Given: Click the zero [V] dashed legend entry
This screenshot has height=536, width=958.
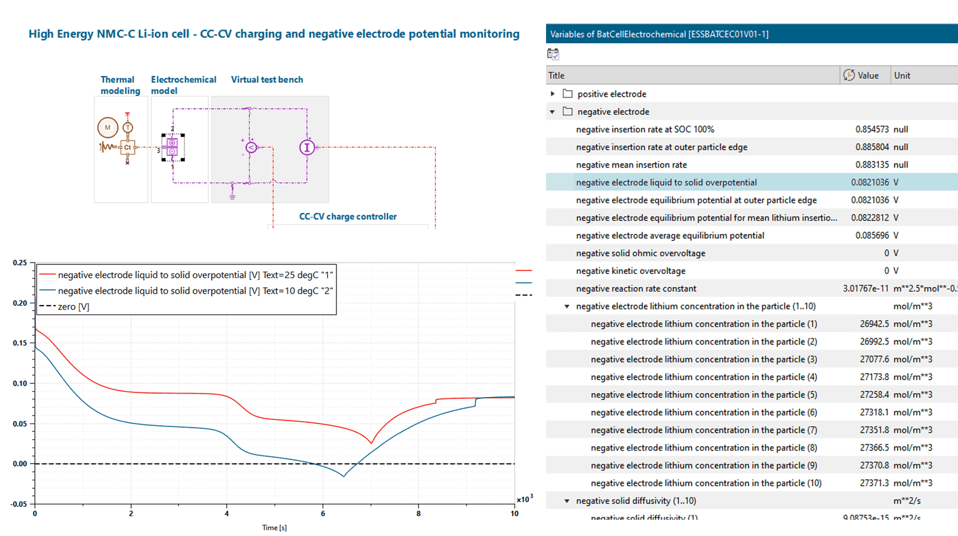Looking at the screenshot, I should point(64,306).
